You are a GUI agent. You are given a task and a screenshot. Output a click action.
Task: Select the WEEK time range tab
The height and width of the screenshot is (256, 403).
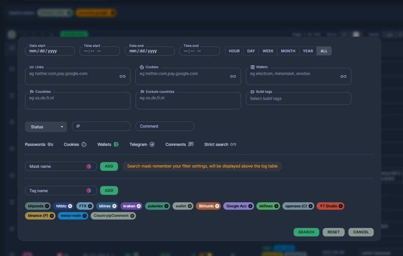coord(268,51)
